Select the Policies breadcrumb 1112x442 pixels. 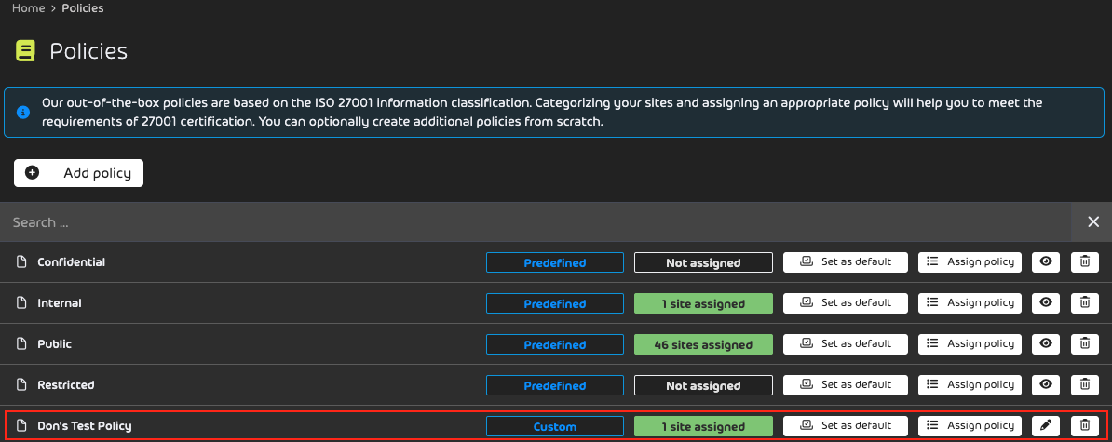82,8
